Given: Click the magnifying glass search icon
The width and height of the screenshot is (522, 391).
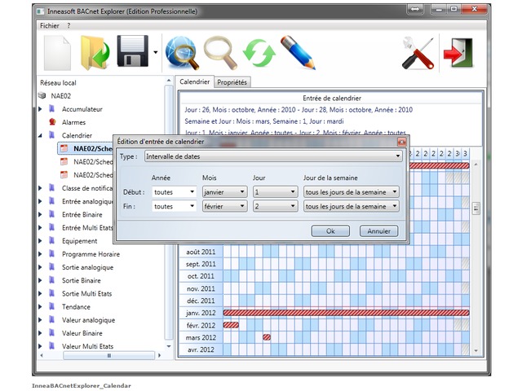Looking at the screenshot, I should click(x=219, y=55).
